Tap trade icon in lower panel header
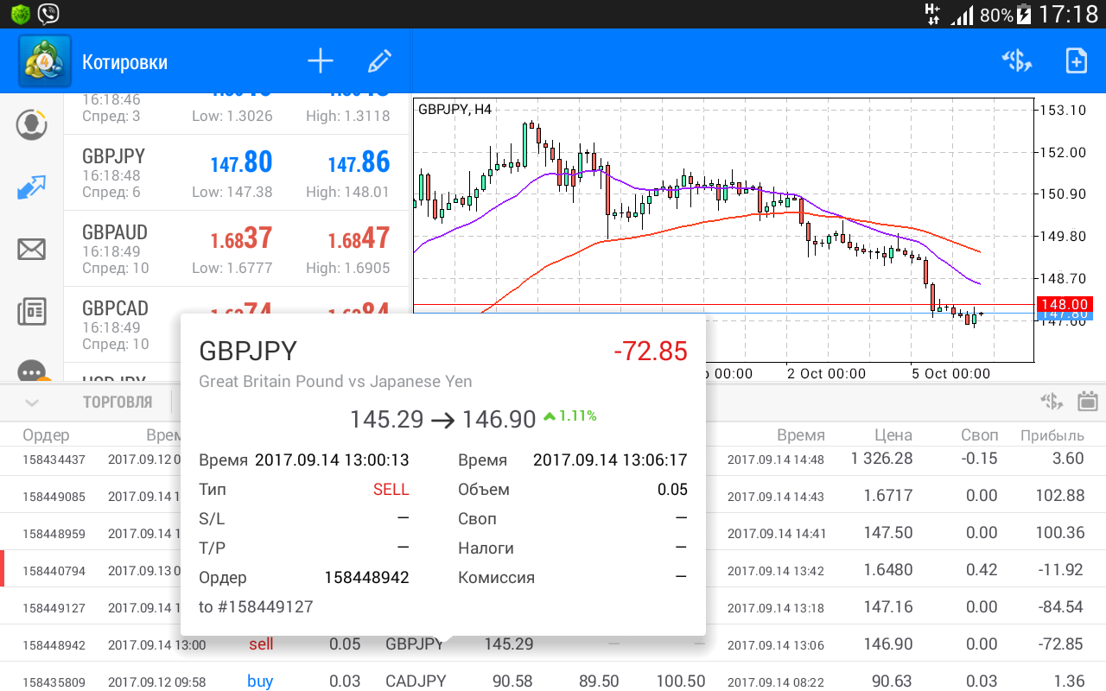Image resolution: width=1106 pixels, height=691 pixels. [x=1051, y=401]
